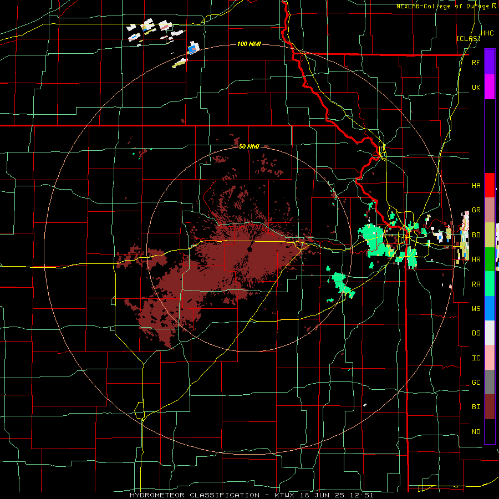Click the KTWX station identifier in the caption
The image size is (499, 499).
[x=285, y=495]
